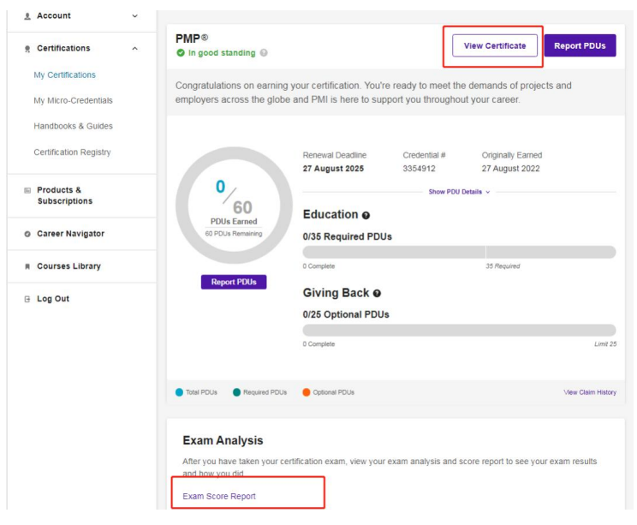This screenshot has width=637, height=525.
Task: Open Certification Registry
Action: click(72, 152)
